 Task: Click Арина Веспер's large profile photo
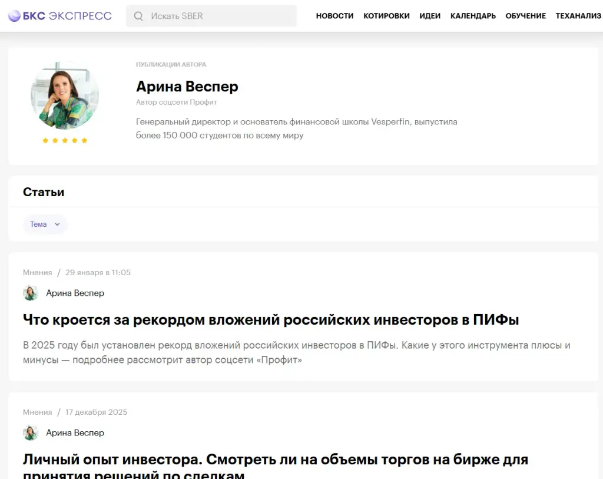[65, 95]
